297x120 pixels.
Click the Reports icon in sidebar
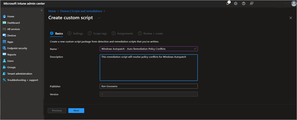[x=4, y=55]
